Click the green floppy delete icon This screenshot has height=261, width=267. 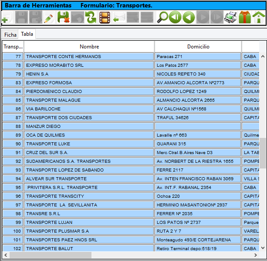point(63,17)
